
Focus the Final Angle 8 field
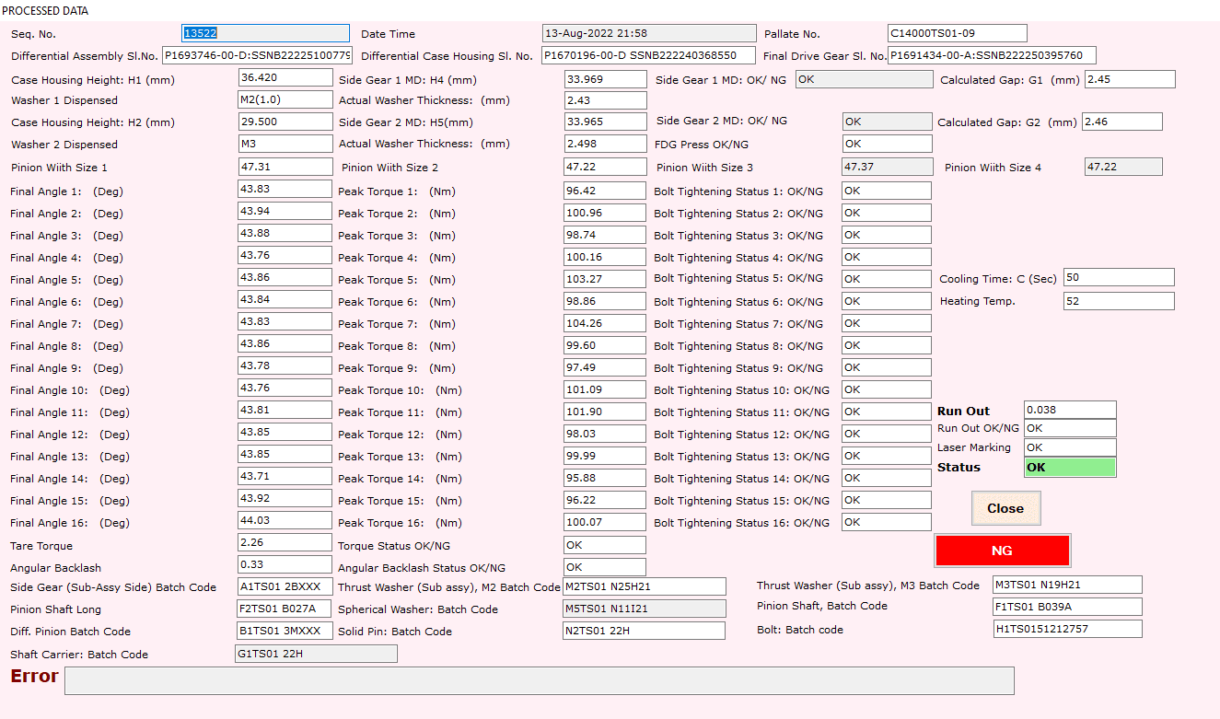click(285, 343)
